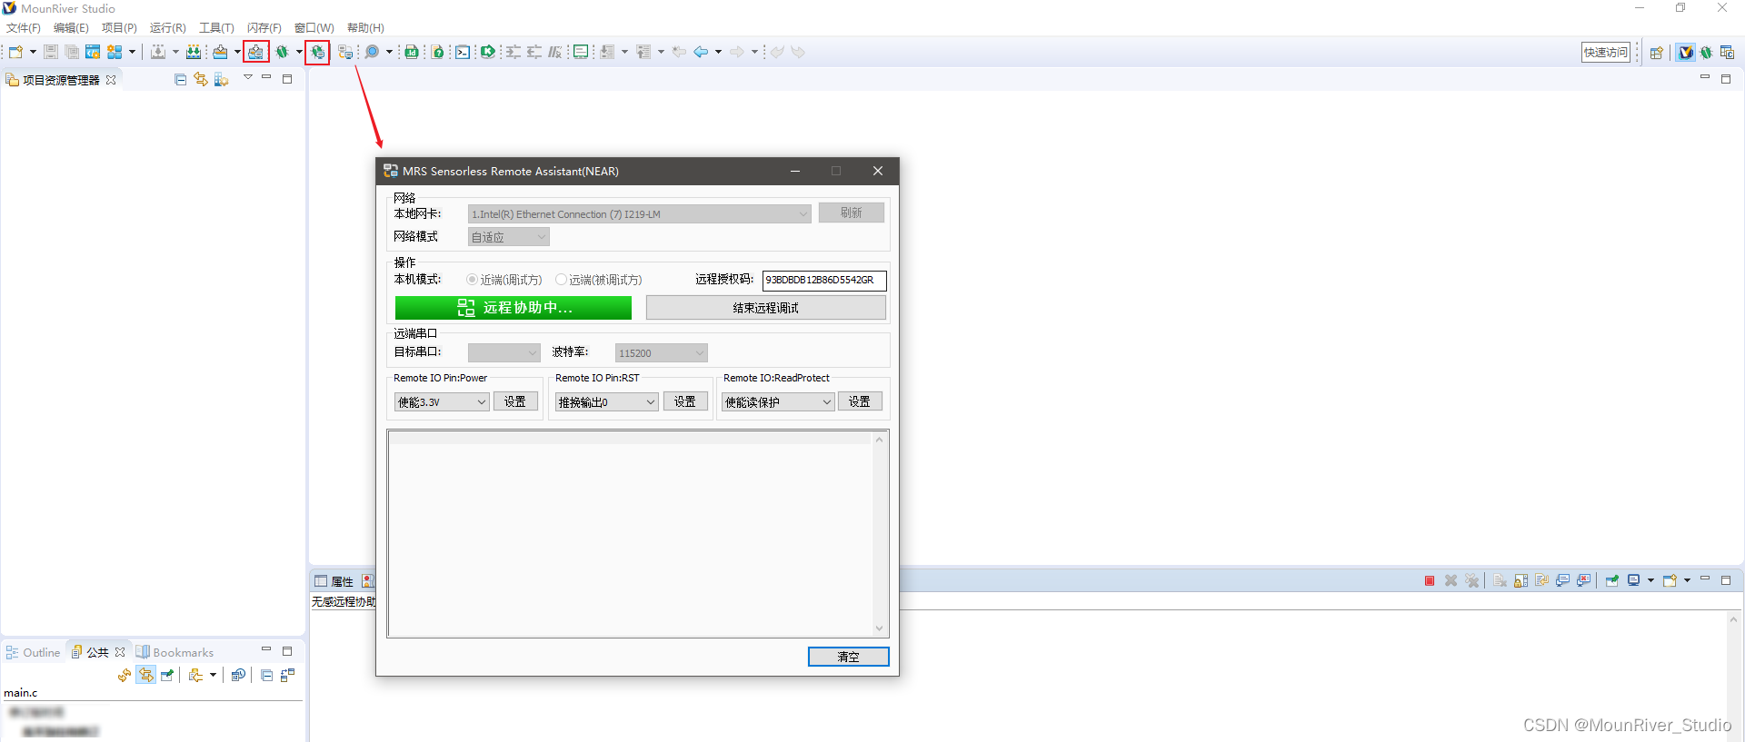Click the clock calendar history icon in 公共 panel
The height and width of the screenshot is (742, 1745).
(x=238, y=675)
